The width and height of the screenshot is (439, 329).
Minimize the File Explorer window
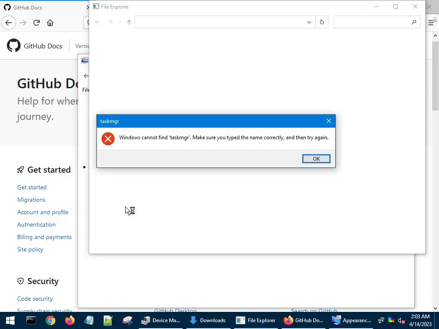pyautogui.click(x=376, y=6)
